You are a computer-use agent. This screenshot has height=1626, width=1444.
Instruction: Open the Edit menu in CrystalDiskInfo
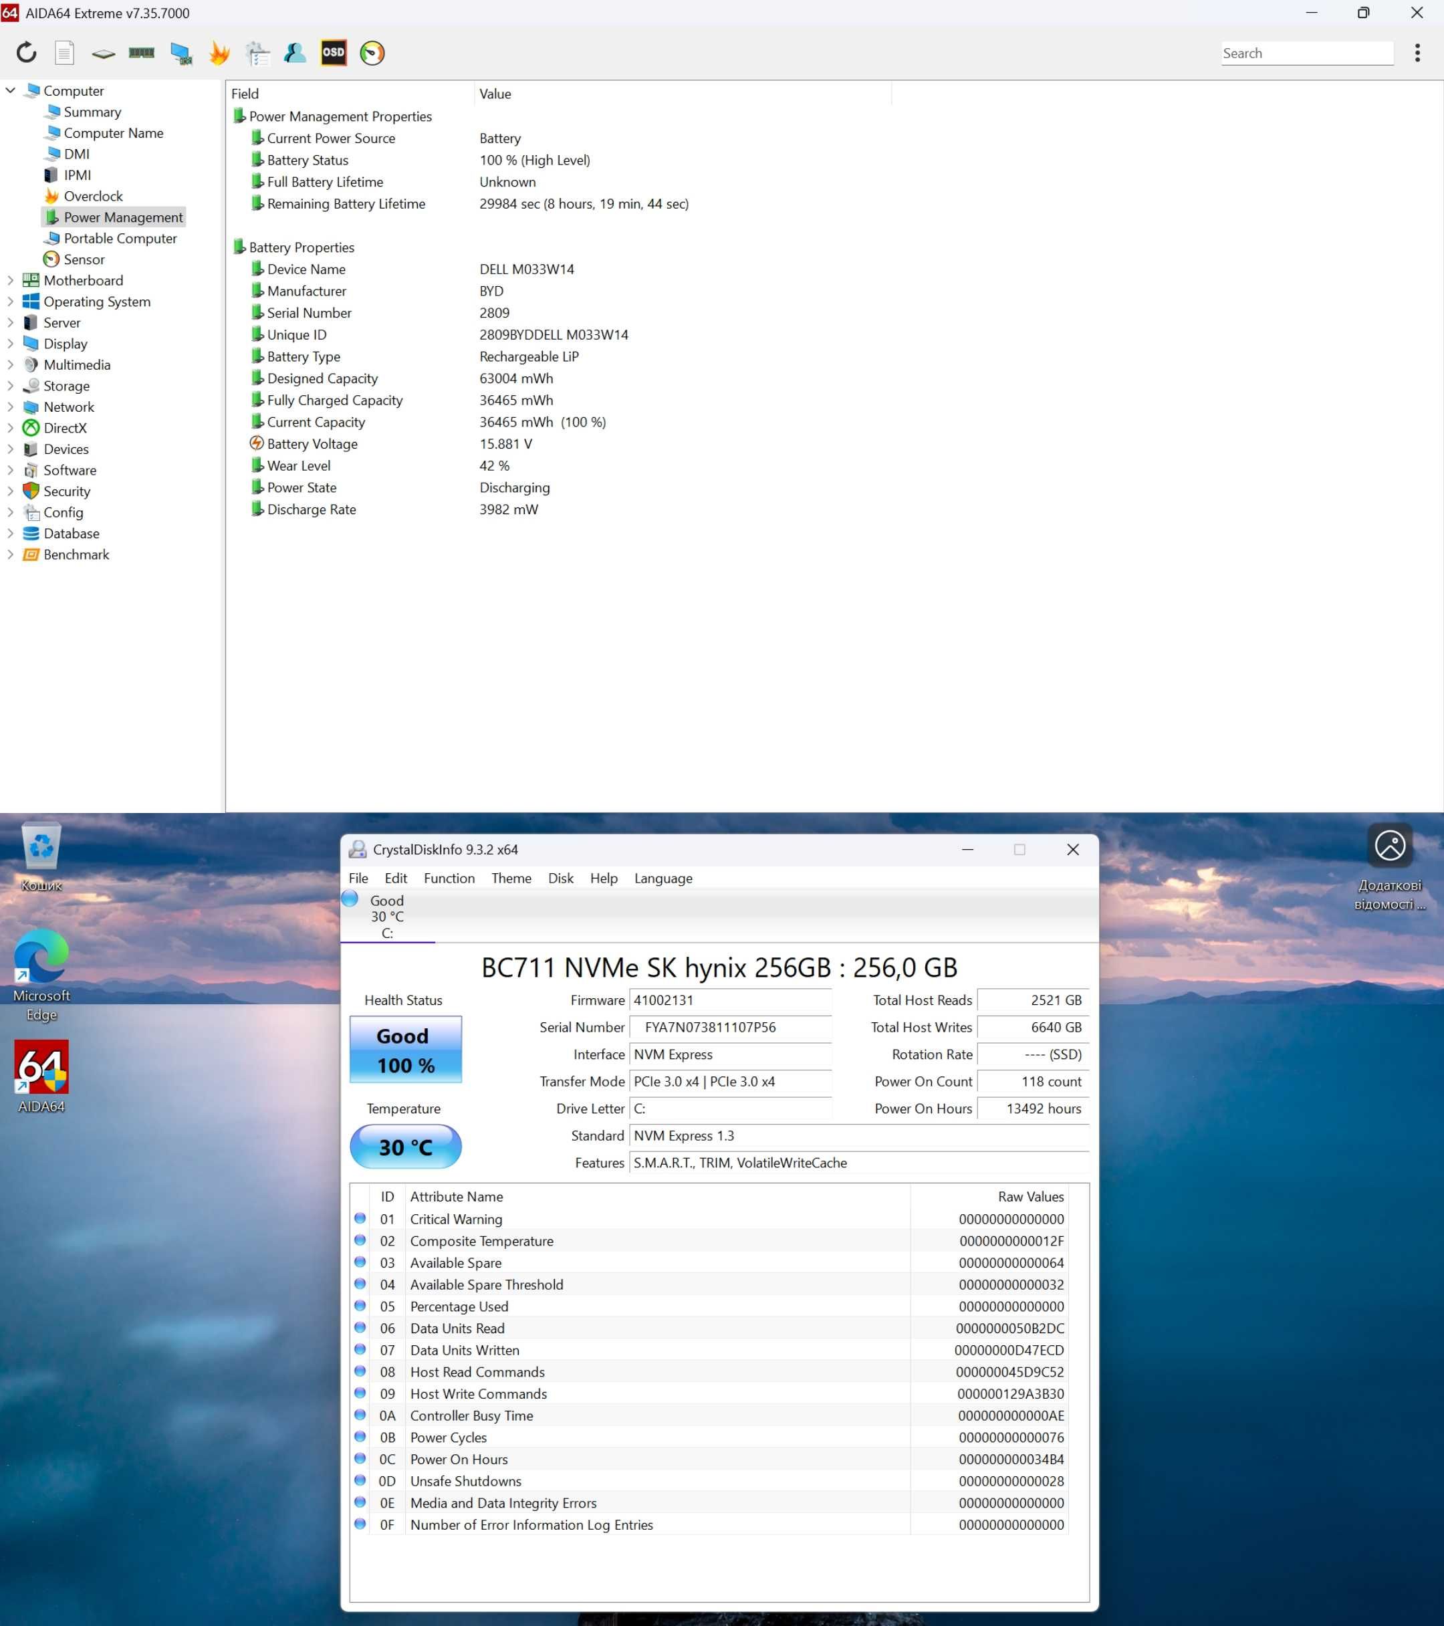tap(395, 879)
